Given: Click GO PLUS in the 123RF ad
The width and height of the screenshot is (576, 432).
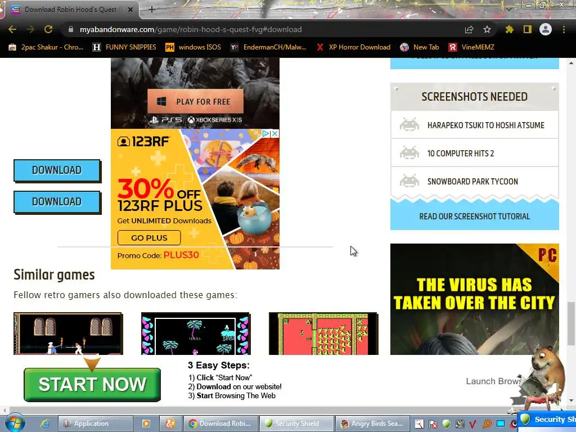Looking at the screenshot, I should (x=149, y=238).
